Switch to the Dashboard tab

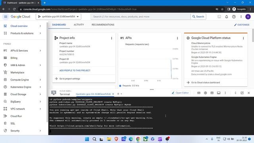pos(59,25)
